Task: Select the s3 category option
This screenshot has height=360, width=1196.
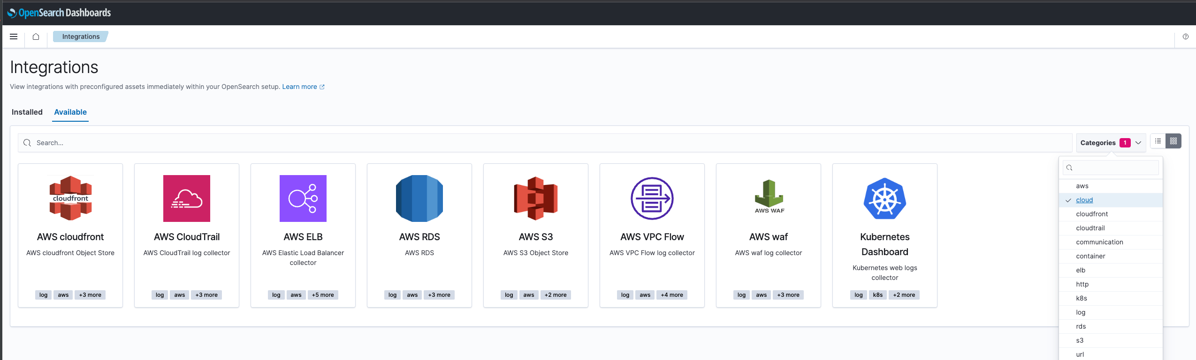Action: click(1111, 340)
